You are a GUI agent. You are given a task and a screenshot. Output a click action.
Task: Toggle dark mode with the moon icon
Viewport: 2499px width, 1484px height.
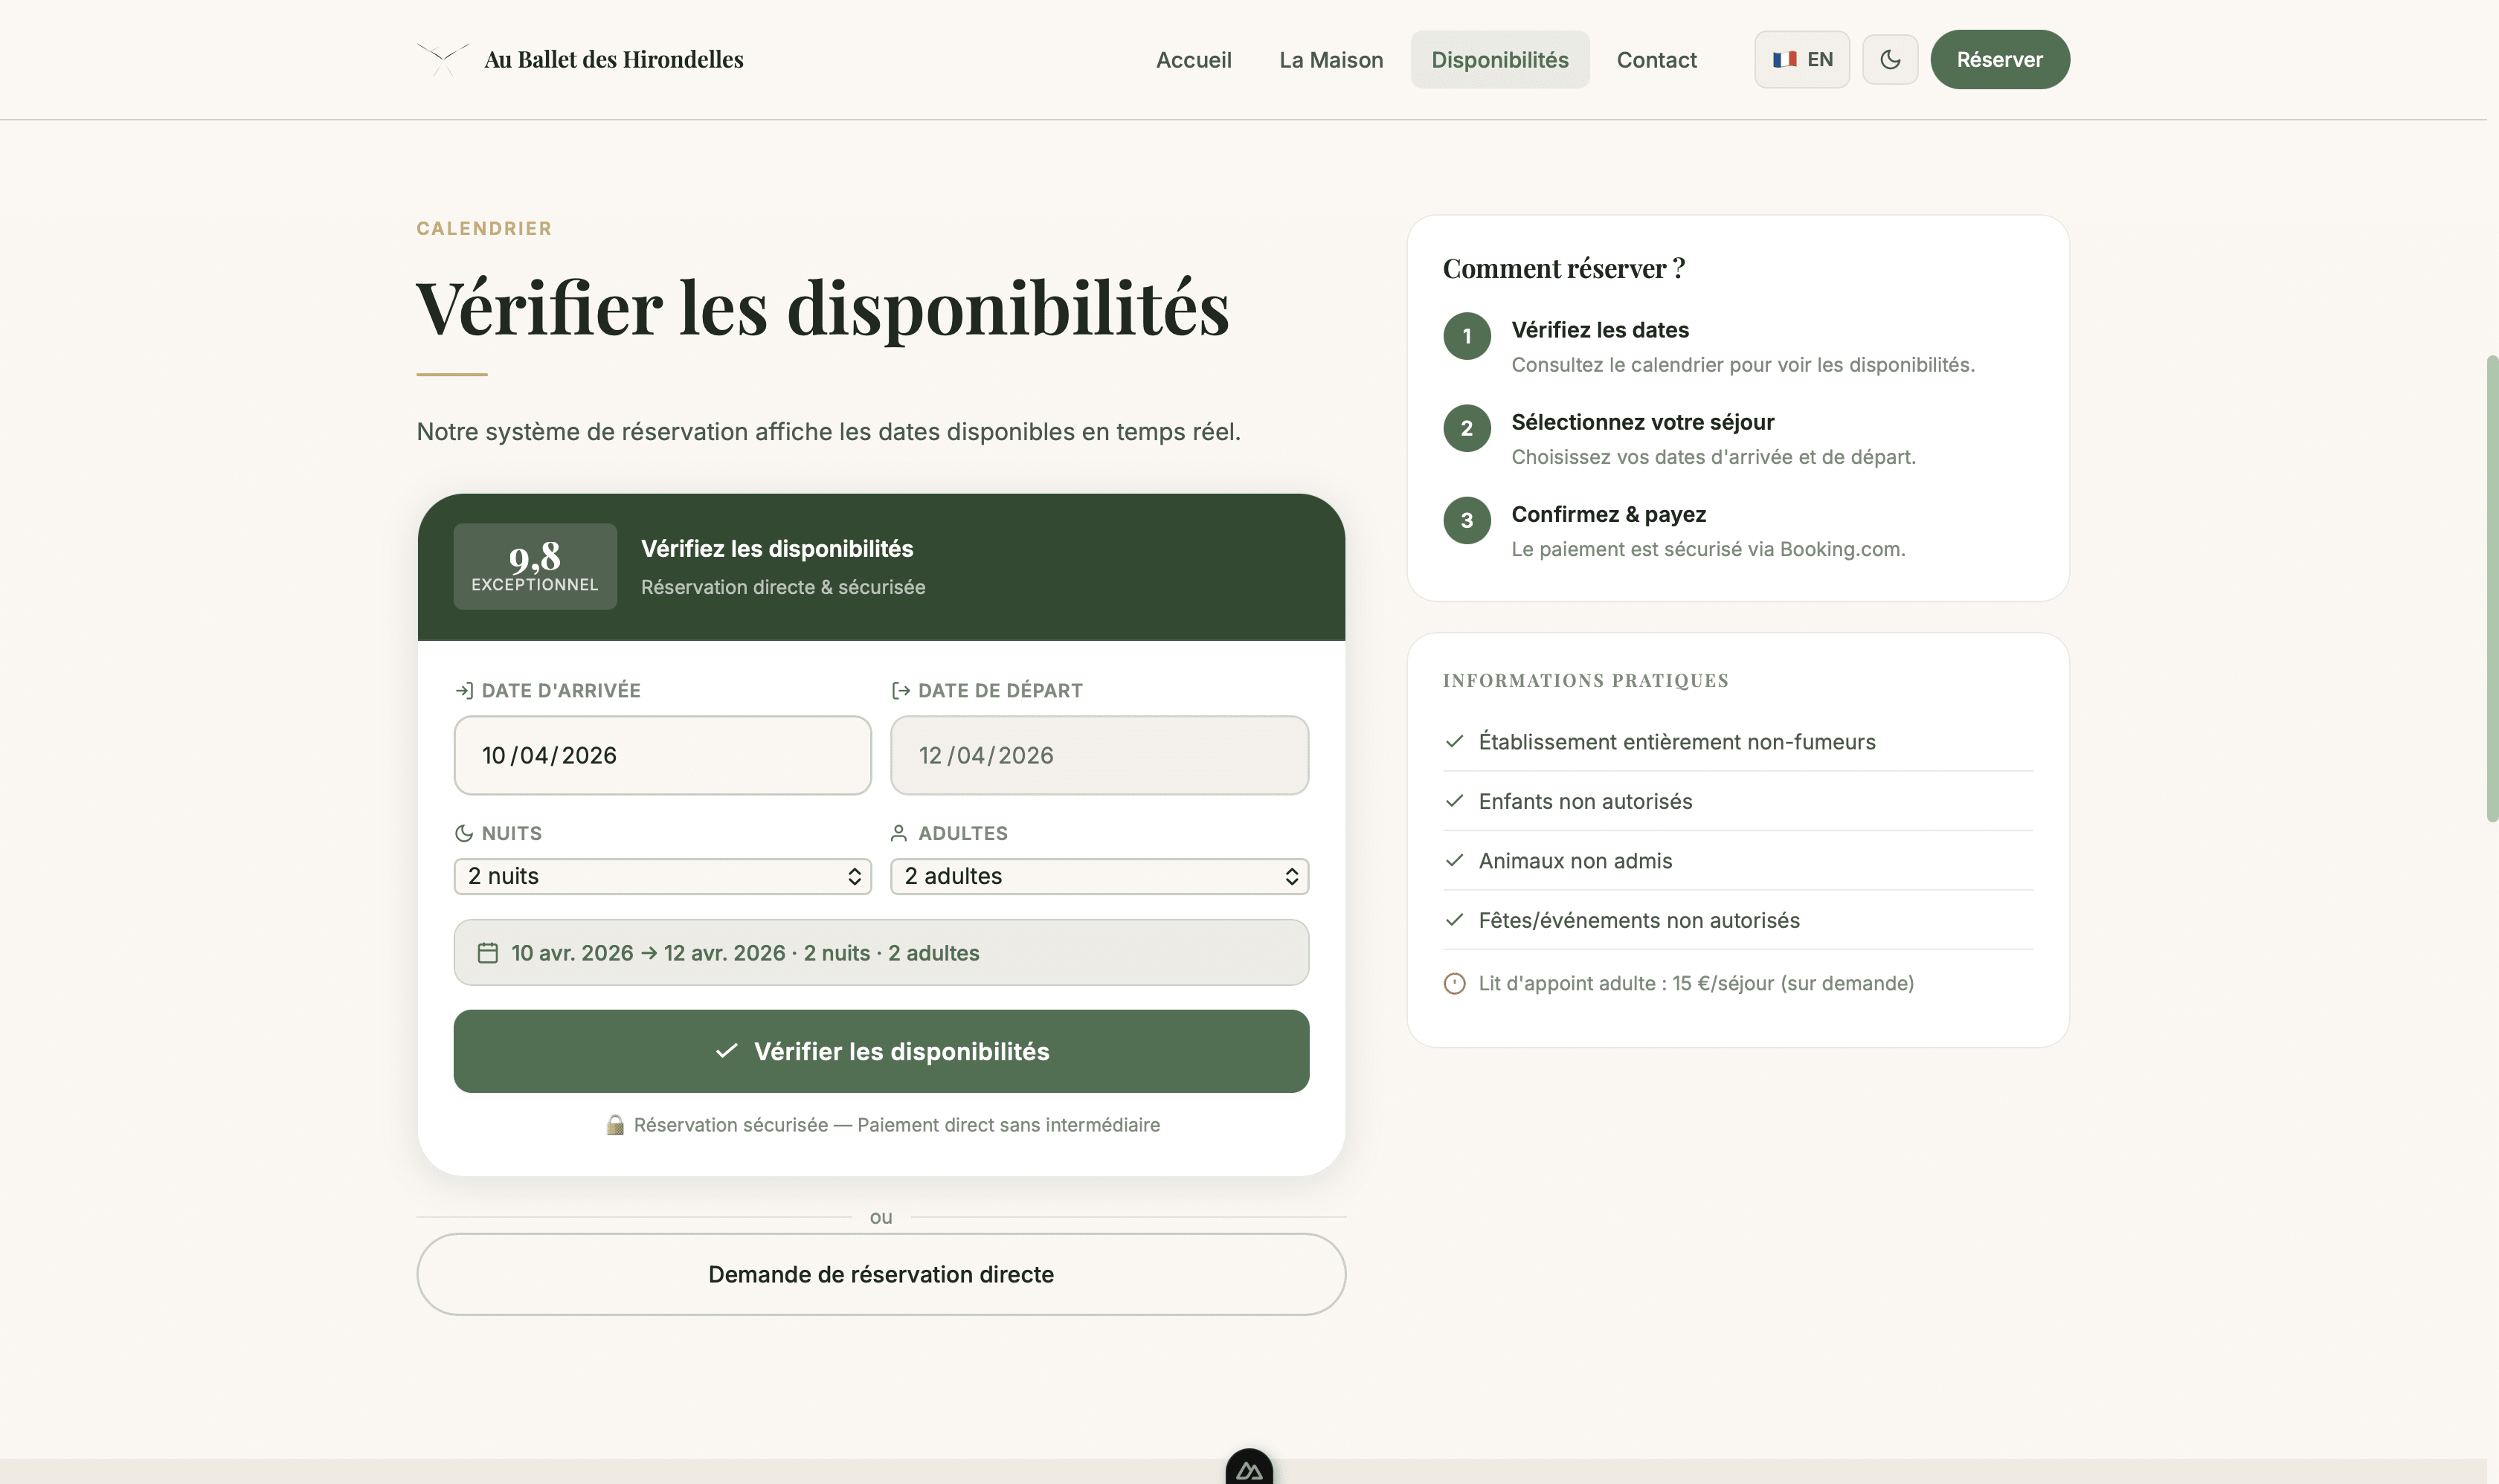[1890, 60]
